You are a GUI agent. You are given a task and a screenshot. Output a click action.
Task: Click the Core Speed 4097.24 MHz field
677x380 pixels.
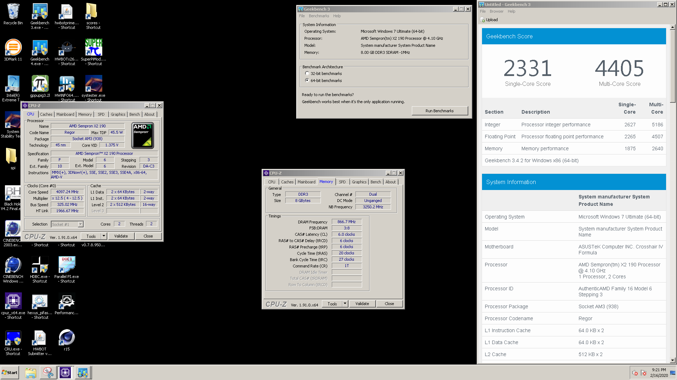(67, 192)
